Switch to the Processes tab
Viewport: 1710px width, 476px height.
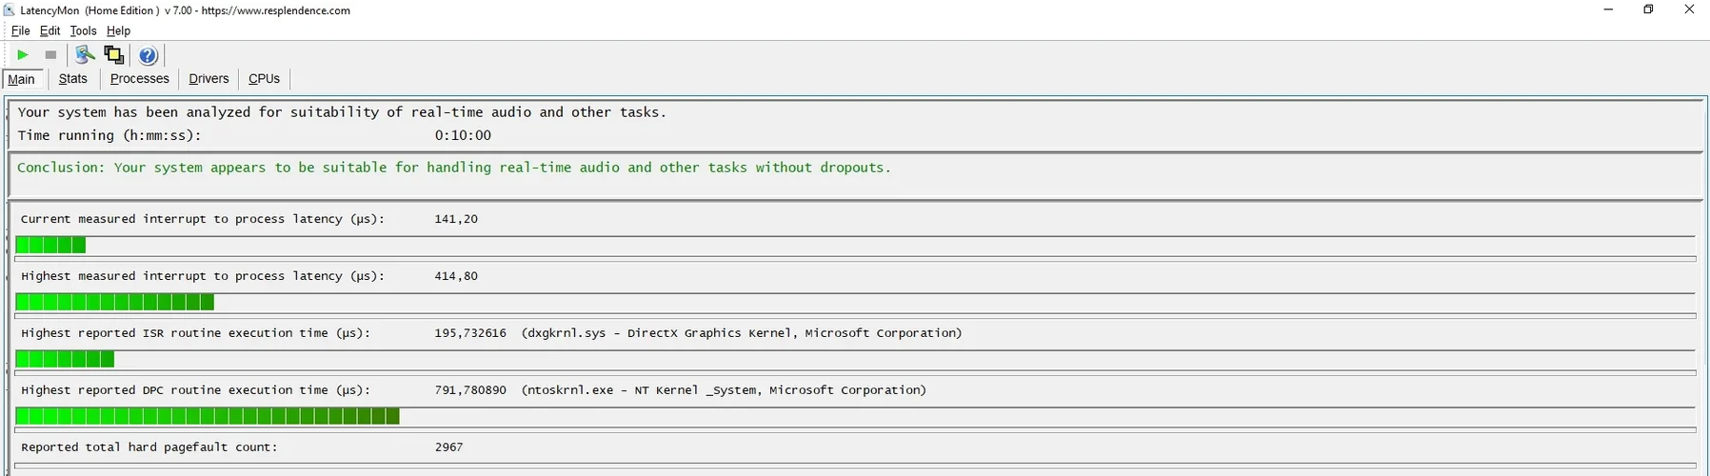[x=139, y=79]
